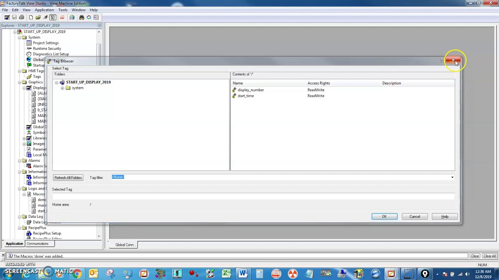Click the Selected Tag text field
Image resolution: width=499 pixels, height=280 pixels.
[253, 196]
